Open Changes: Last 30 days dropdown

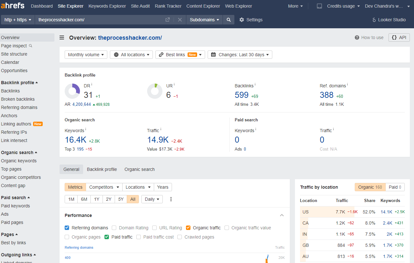point(240,55)
